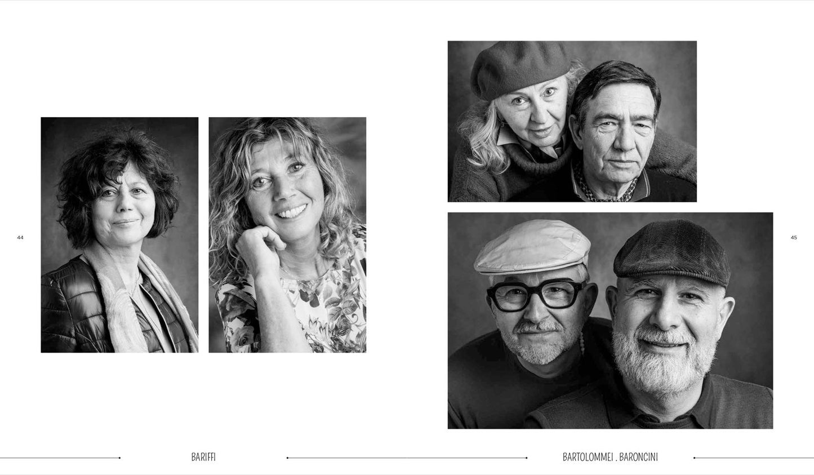This screenshot has width=814, height=475.
Task: Click the beret in the top-right photo
Action: tap(520, 69)
